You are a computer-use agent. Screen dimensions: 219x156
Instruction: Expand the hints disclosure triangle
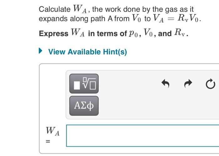coord(41,52)
